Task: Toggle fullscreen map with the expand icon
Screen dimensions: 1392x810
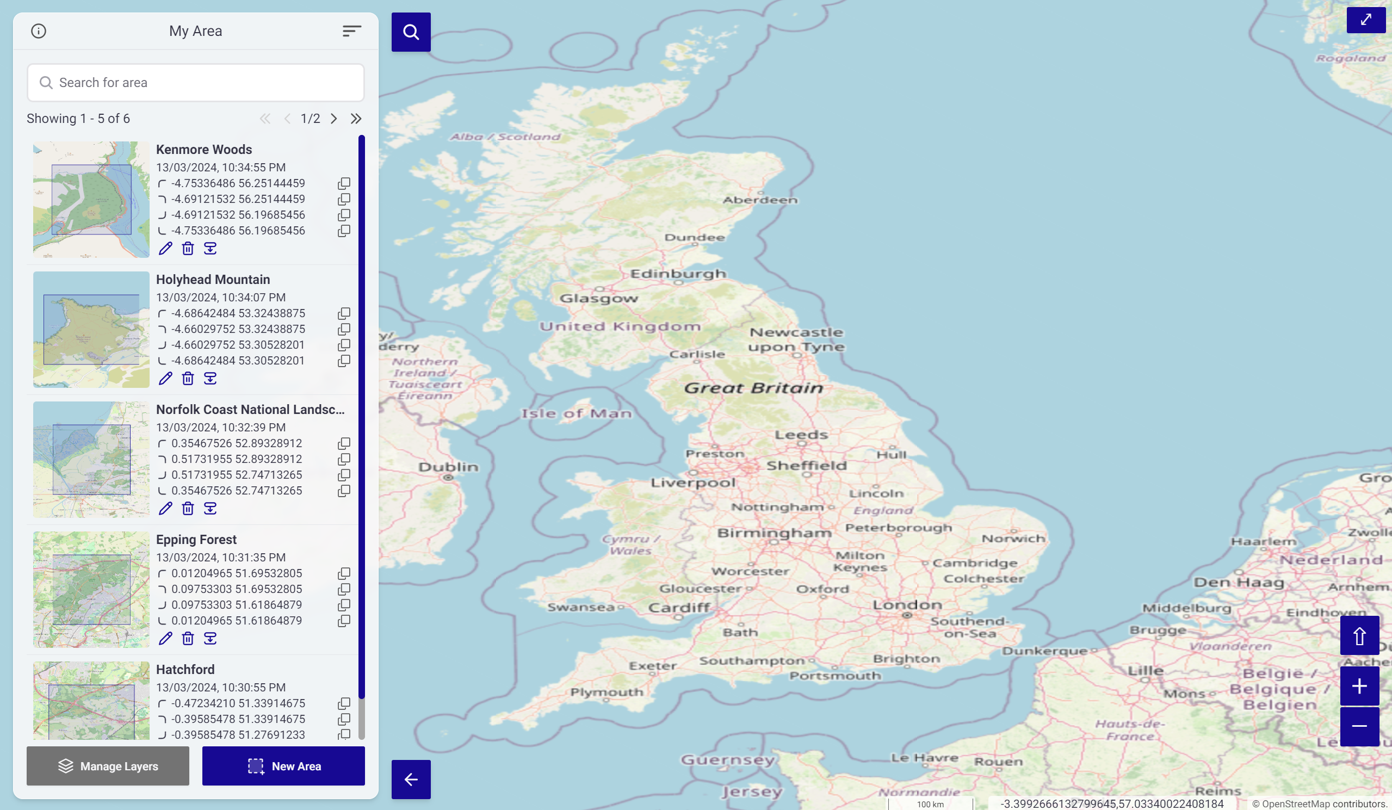Action: (x=1366, y=20)
